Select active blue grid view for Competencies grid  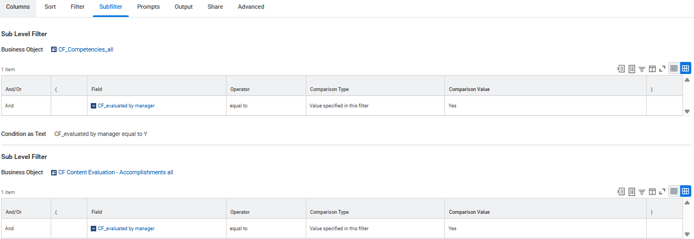point(685,69)
